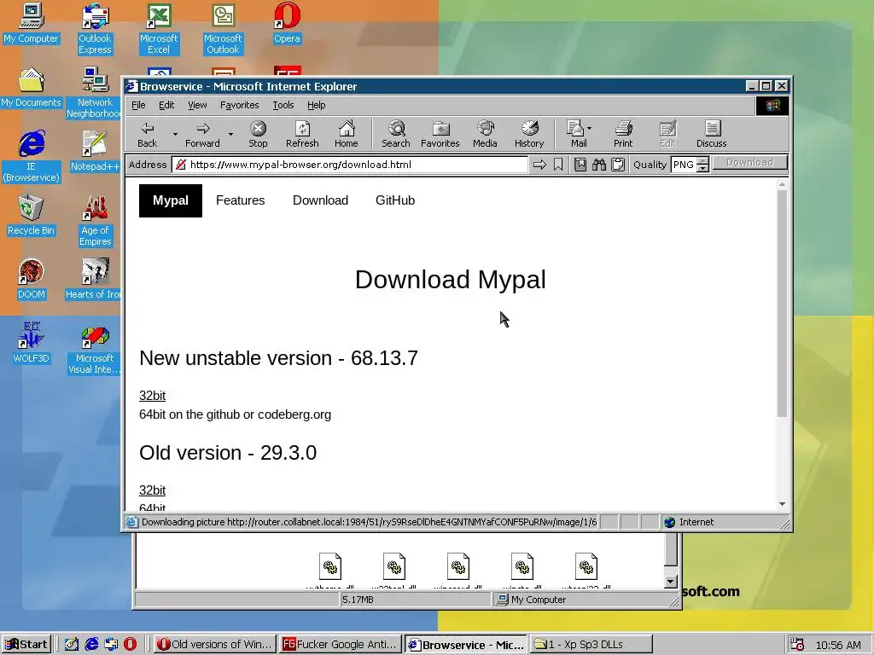Open the File menu

[x=138, y=105]
